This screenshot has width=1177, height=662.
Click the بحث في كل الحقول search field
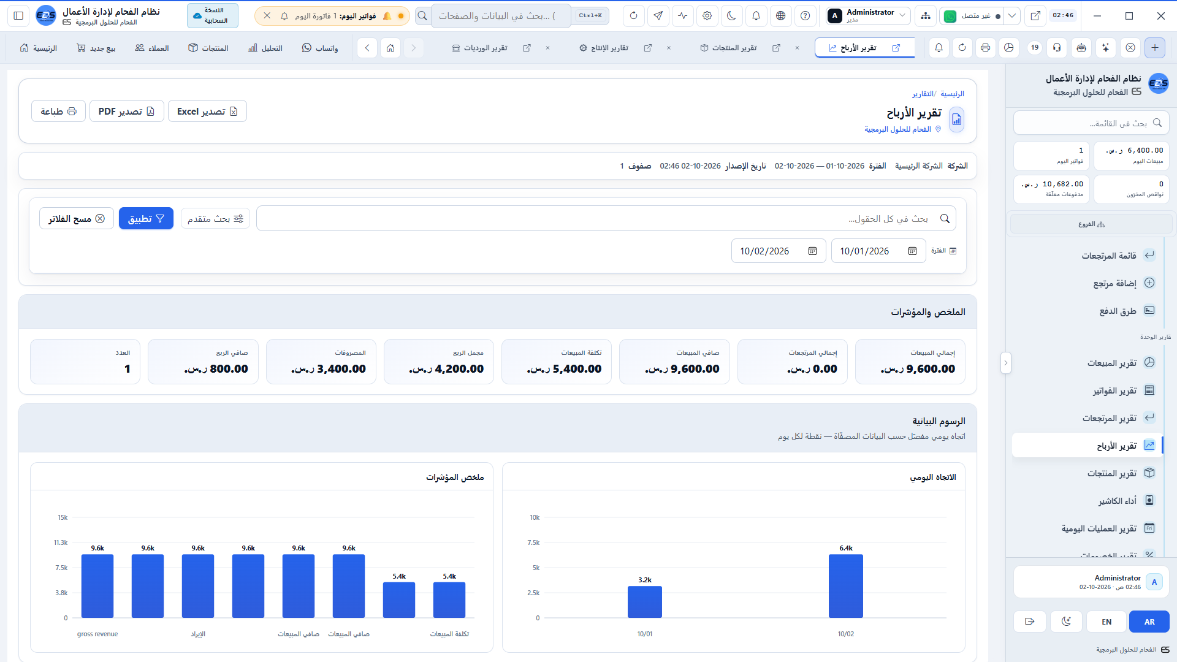(606, 219)
